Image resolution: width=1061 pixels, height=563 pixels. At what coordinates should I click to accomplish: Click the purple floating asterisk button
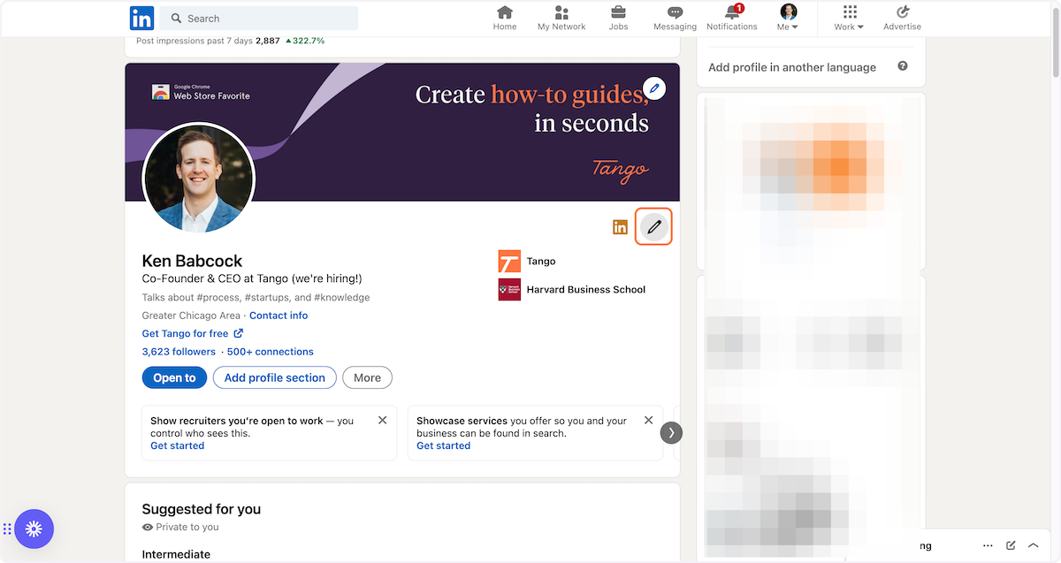[x=34, y=529]
